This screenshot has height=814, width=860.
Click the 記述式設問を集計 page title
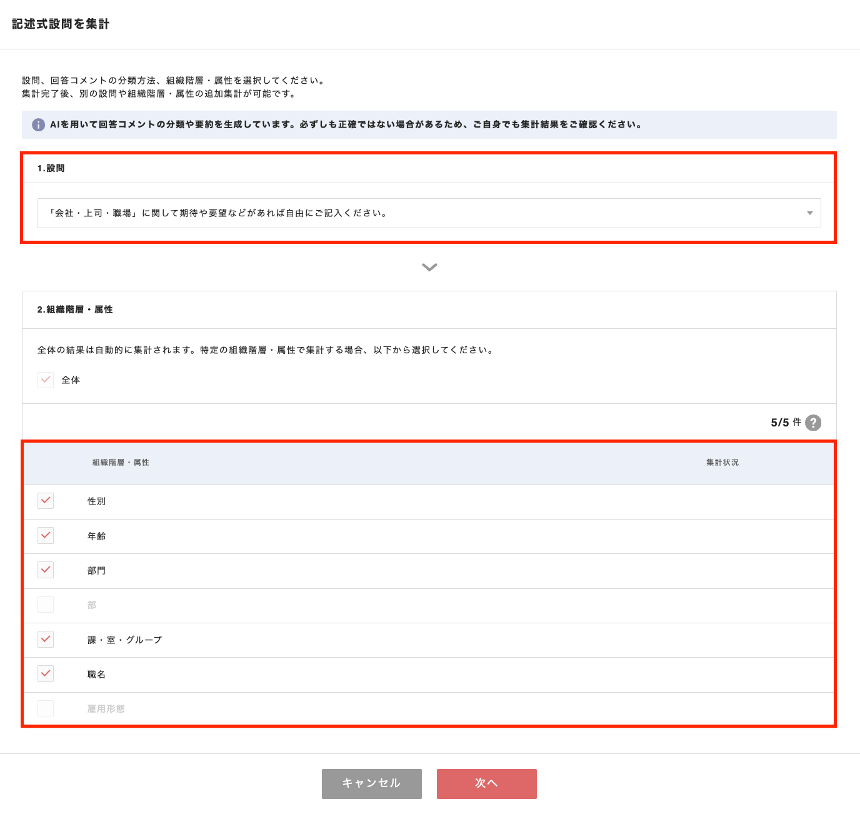(x=61, y=24)
